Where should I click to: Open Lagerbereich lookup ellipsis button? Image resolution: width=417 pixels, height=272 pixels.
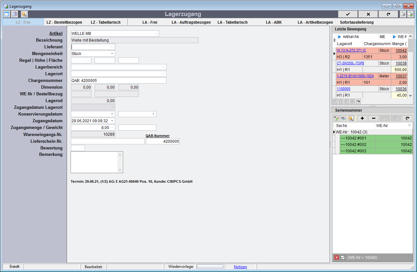tap(164, 67)
